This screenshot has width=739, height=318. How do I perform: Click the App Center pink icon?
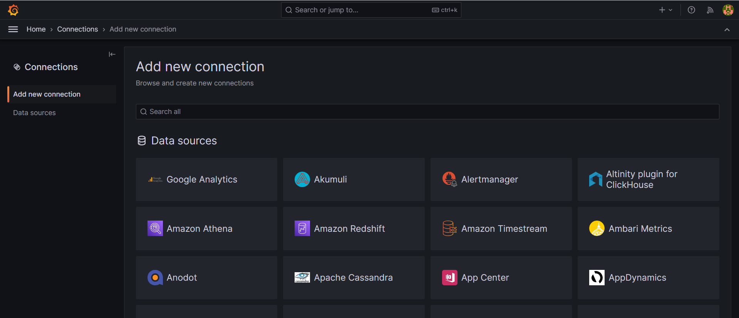(449, 278)
